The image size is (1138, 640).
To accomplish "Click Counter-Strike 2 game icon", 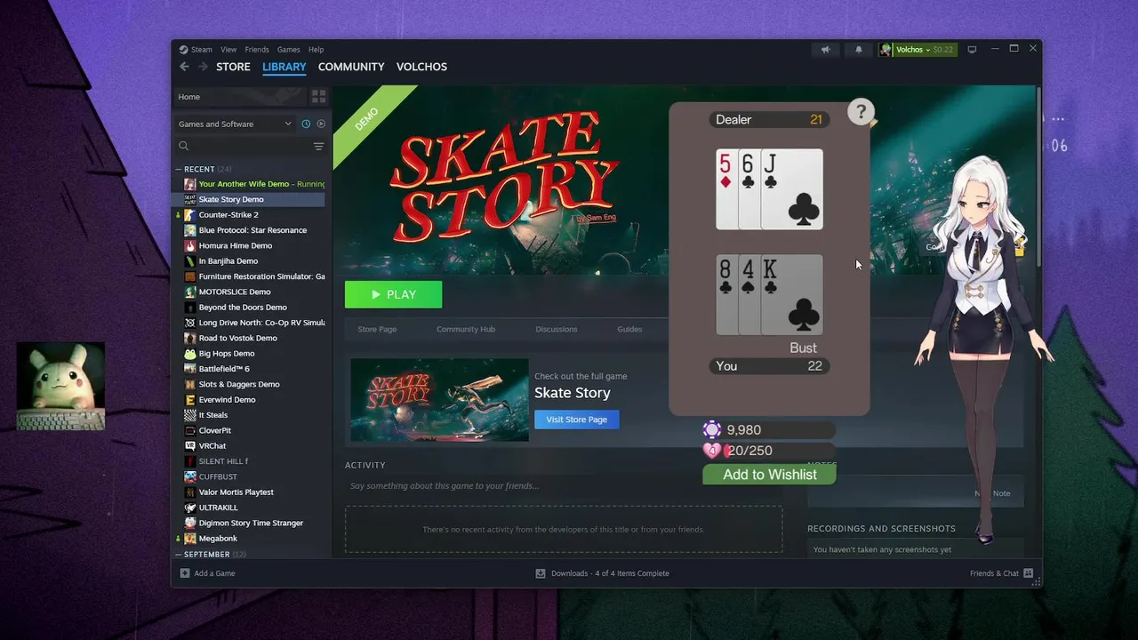I will click(190, 215).
